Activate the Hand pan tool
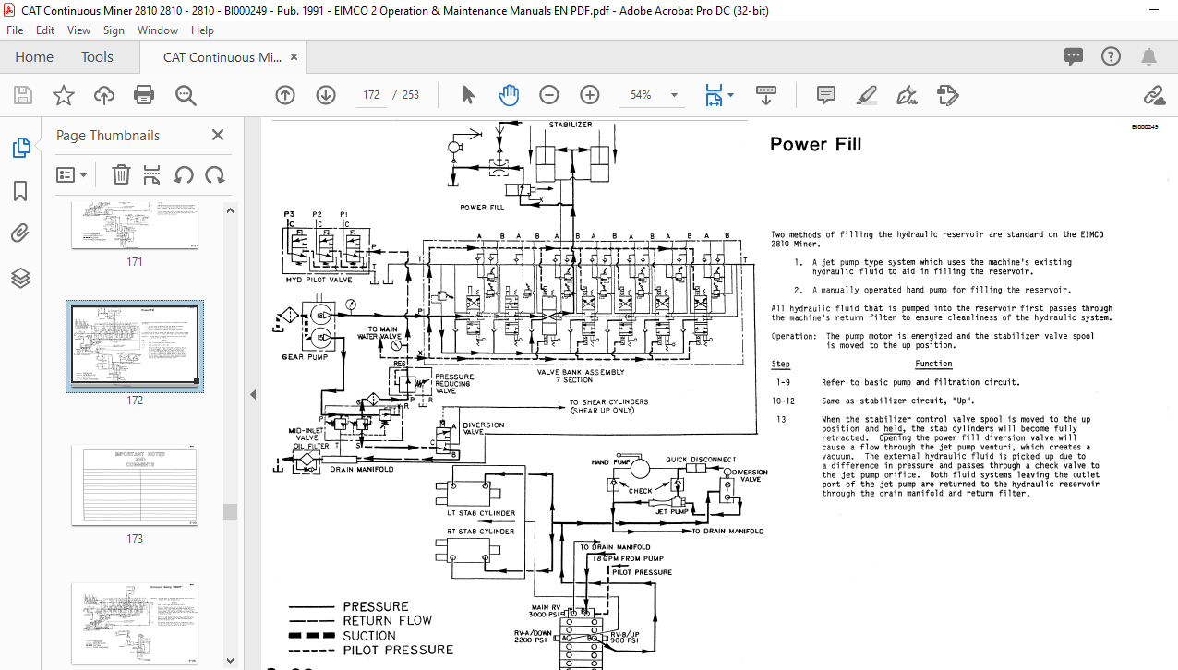Image resolution: width=1178 pixels, height=670 pixels. tap(509, 95)
